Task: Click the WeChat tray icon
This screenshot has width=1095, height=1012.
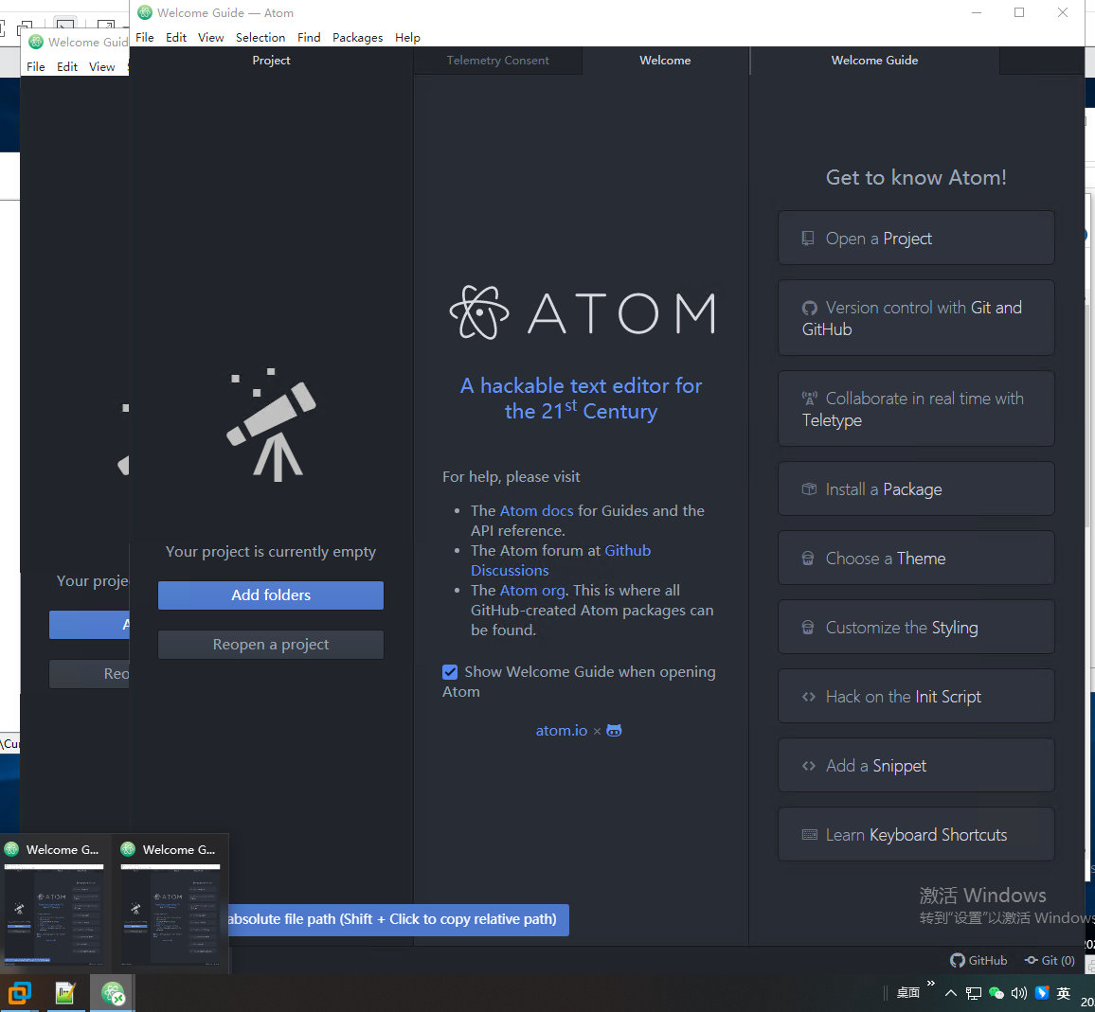Action: pos(996,993)
